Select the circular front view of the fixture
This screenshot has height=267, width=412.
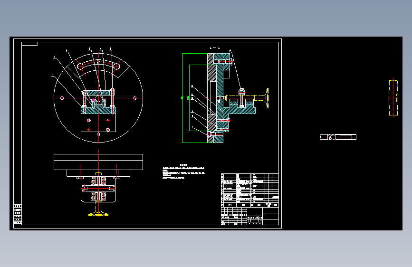pyautogui.click(x=98, y=98)
